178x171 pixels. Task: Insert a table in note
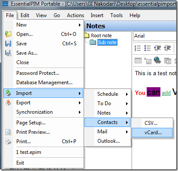pyautogui.click(x=138, y=61)
